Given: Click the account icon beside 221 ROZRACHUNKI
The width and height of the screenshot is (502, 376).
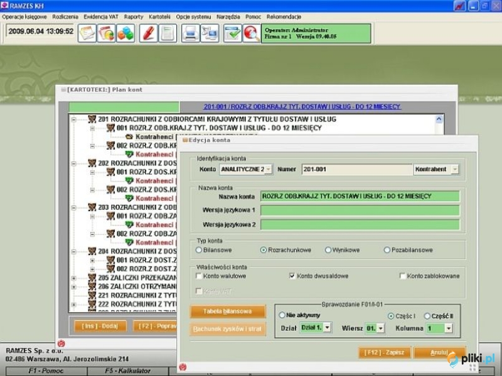Looking at the screenshot, I should tap(92, 295).
